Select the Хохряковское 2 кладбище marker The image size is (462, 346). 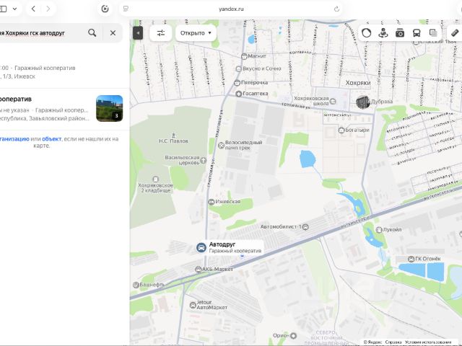pyautogui.click(x=156, y=179)
